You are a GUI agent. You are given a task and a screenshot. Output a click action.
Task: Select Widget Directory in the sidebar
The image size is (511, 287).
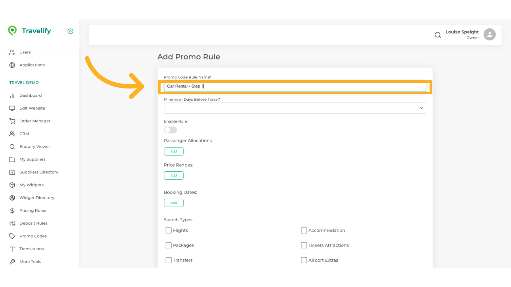coord(37,198)
